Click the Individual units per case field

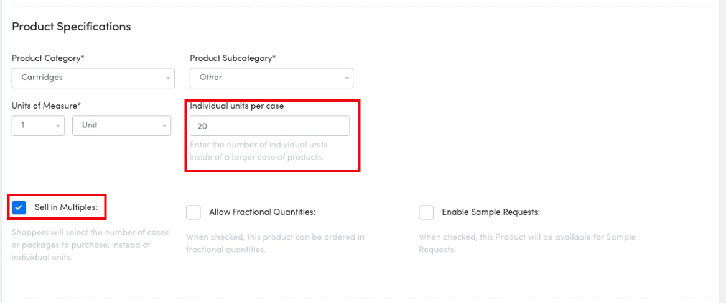(x=269, y=126)
